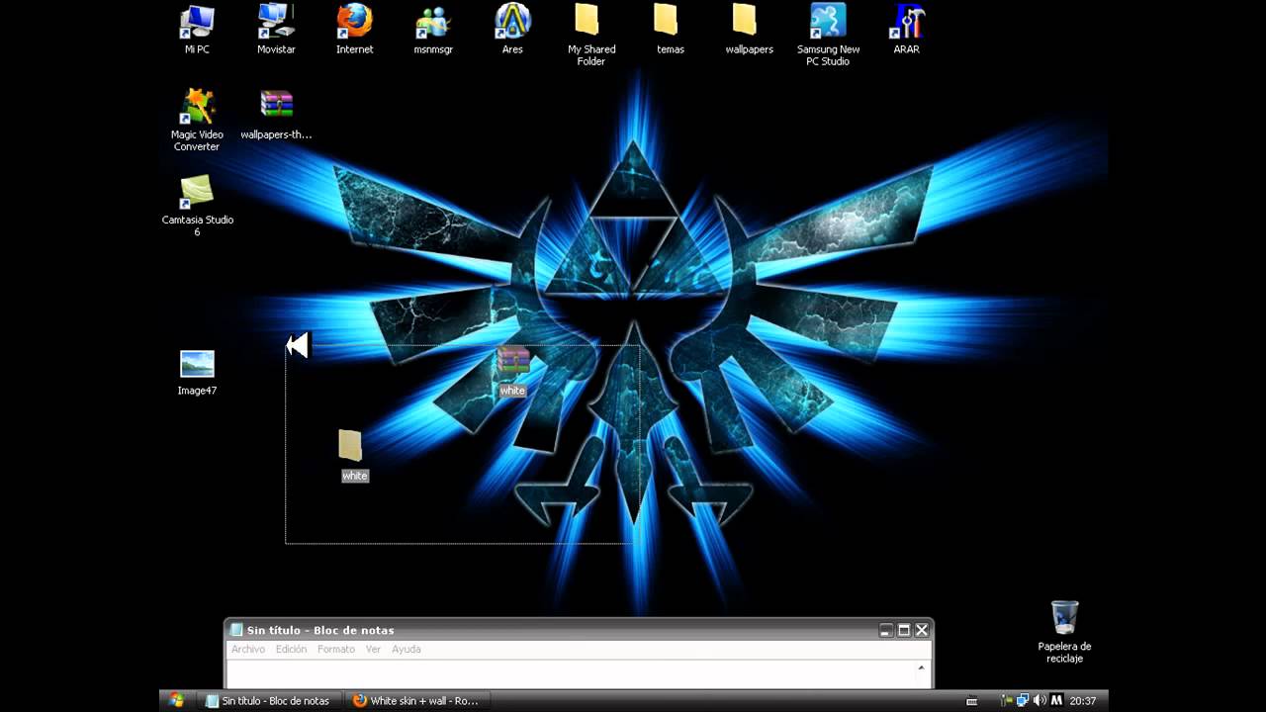Minimize the Bloc de notas window
The image size is (1266, 712).
pyautogui.click(x=886, y=630)
